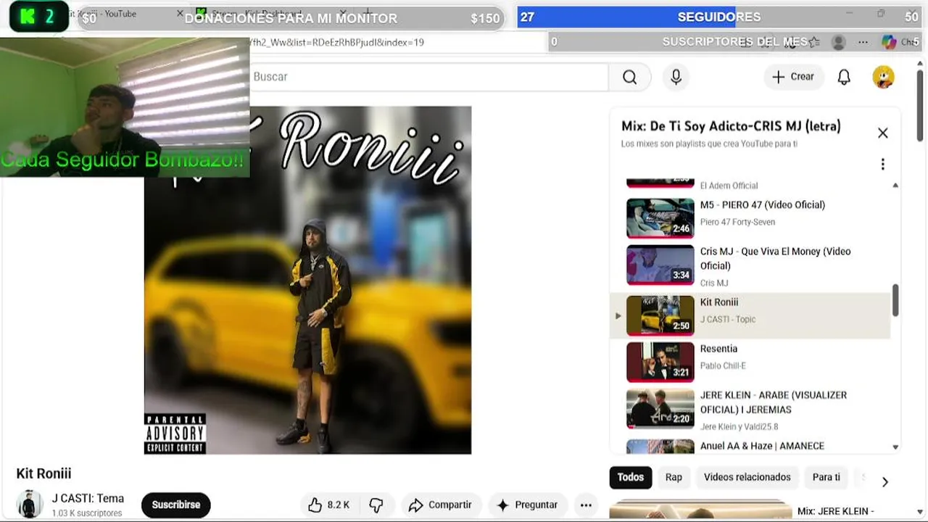The width and height of the screenshot is (928, 522).
Task: Share the video with Compartir
Action: (x=440, y=505)
